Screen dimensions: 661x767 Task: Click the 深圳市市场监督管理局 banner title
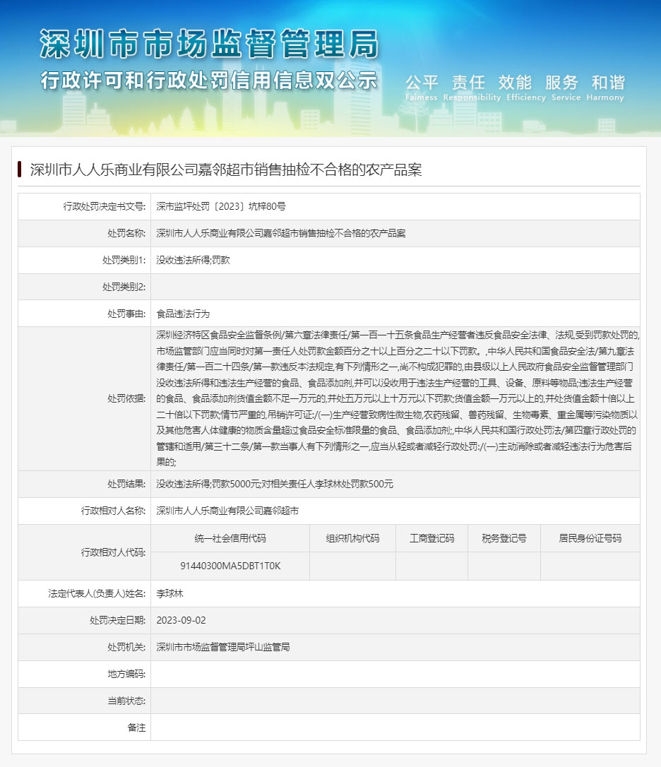tap(209, 44)
